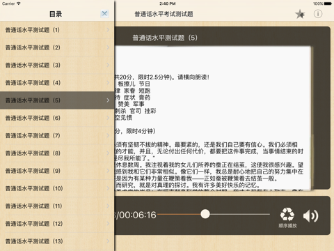The width and height of the screenshot is (334, 251).
Task: Adjust the audio progress slider knob
Action: [205, 214]
